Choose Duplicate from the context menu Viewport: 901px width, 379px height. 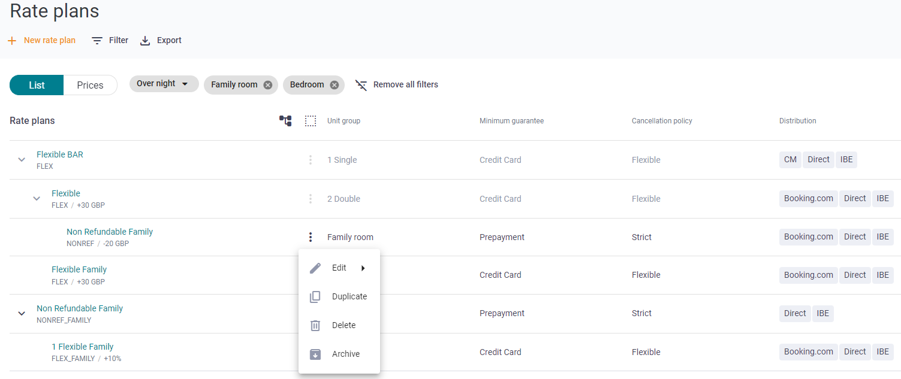[349, 296]
